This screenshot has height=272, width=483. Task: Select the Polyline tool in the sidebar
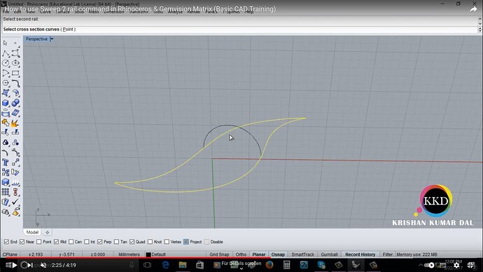point(6,53)
